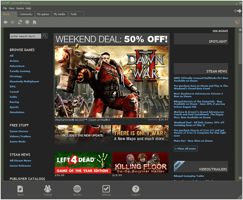Browse Simulation games

17,112
